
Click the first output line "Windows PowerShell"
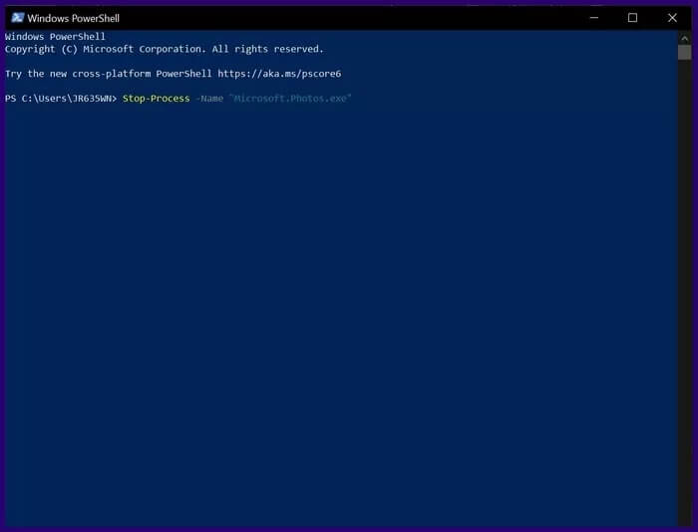click(55, 37)
